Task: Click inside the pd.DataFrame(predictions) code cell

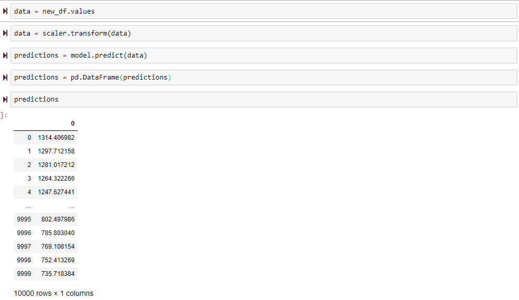Action: [262, 77]
